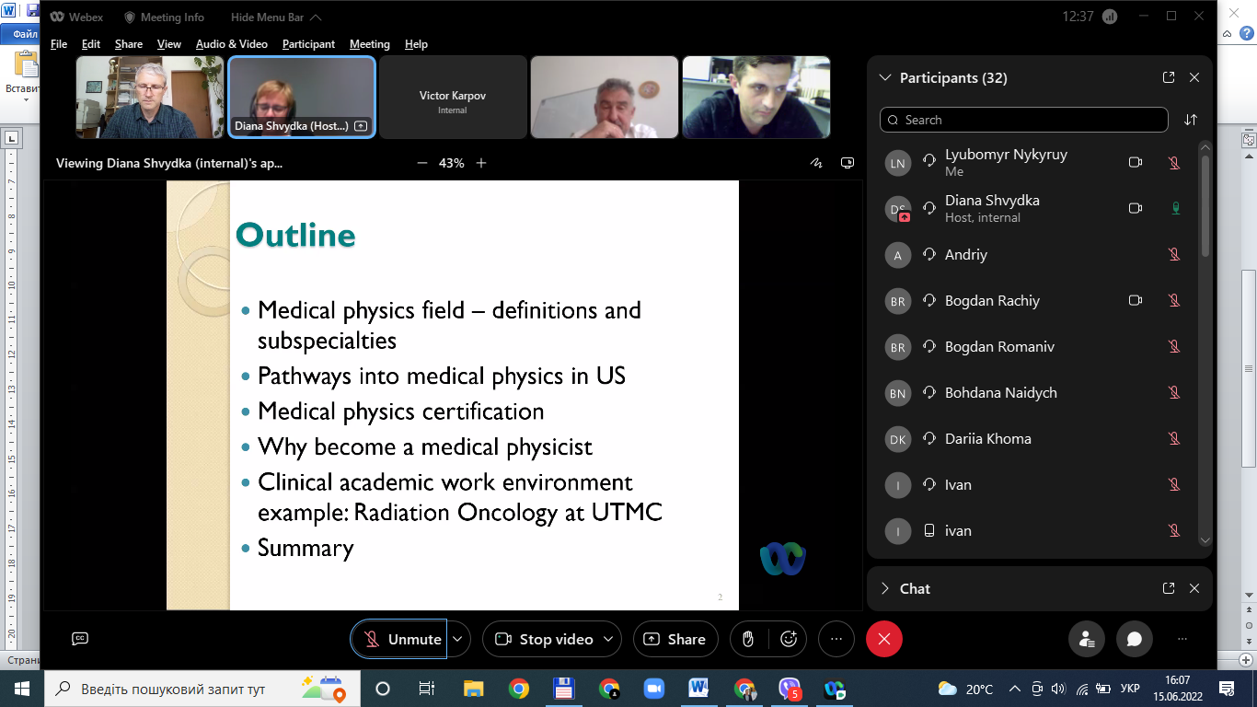Zoom in shared content with plus

pyautogui.click(x=481, y=163)
